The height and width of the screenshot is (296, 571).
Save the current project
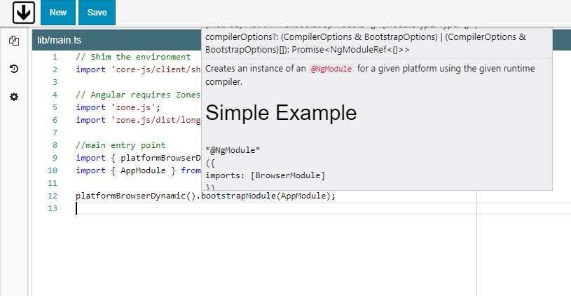pyautogui.click(x=97, y=13)
